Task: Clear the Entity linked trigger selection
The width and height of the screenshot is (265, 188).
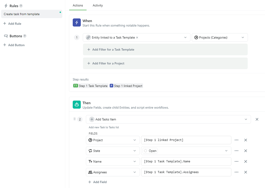Action: (137, 38)
